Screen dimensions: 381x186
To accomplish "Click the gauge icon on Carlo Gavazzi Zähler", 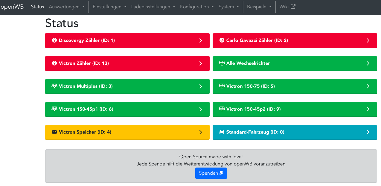I will [x=222, y=40].
